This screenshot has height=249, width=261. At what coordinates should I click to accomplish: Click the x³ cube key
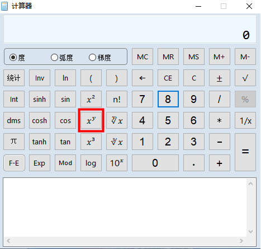pyautogui.click(x=91, y=142)
